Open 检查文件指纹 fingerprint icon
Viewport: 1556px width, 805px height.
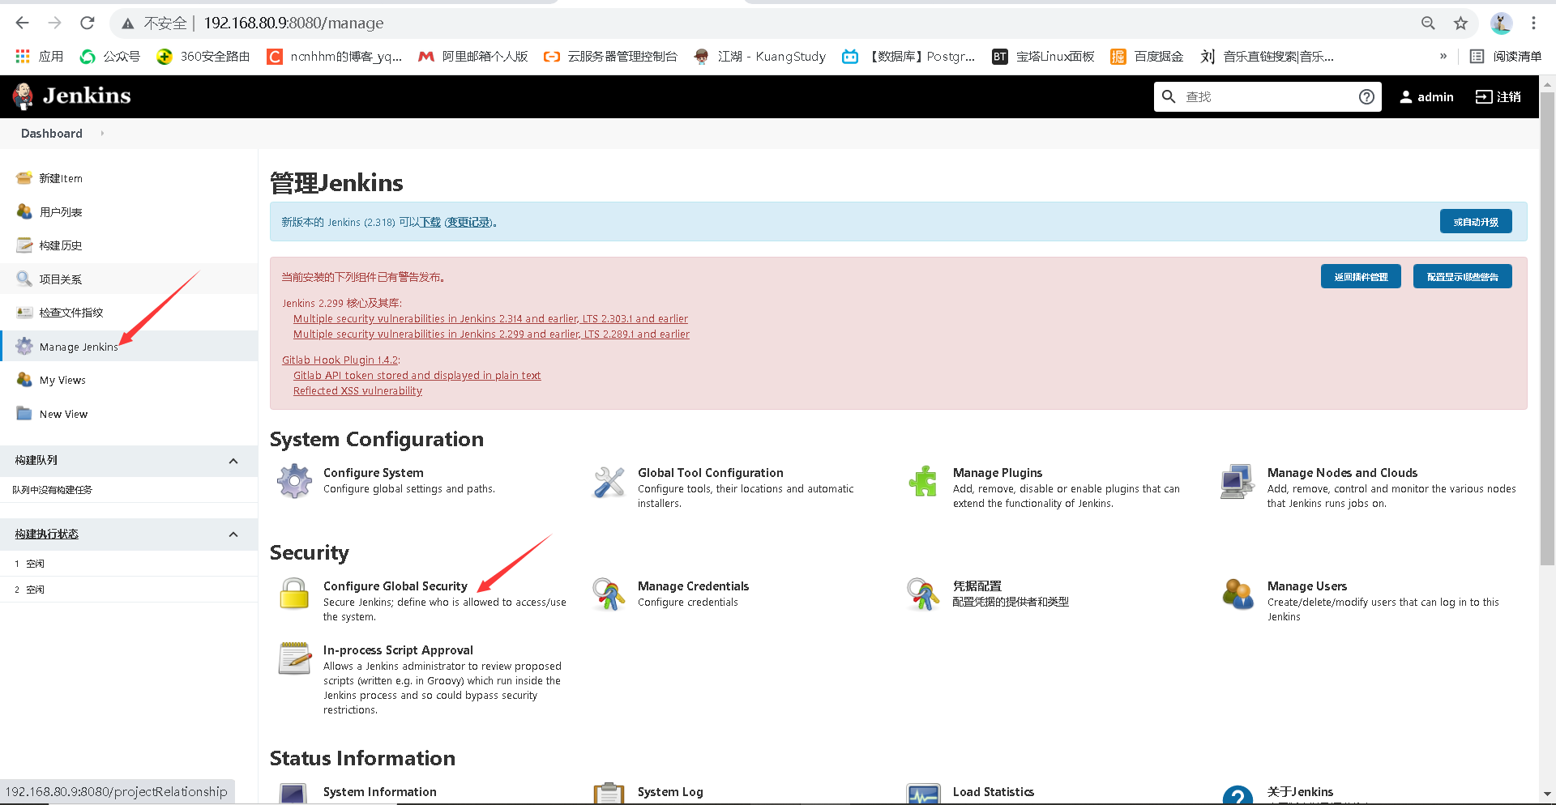coord(24,312)
